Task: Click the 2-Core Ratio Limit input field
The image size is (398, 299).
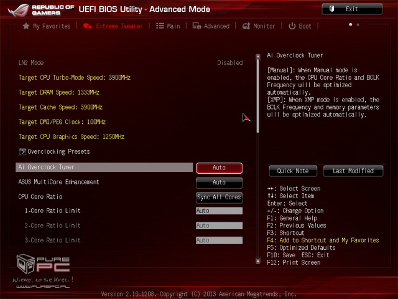Action: tap(219, 225)
